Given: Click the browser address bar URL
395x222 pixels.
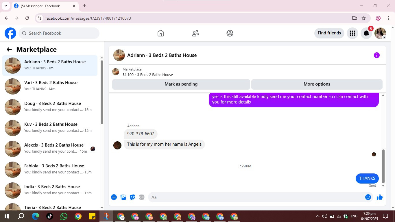Looking at the screenshot, I should [x=88, y=18].
